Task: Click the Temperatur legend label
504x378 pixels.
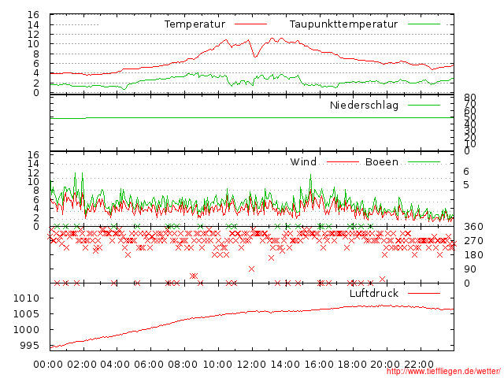Action: 195,24
